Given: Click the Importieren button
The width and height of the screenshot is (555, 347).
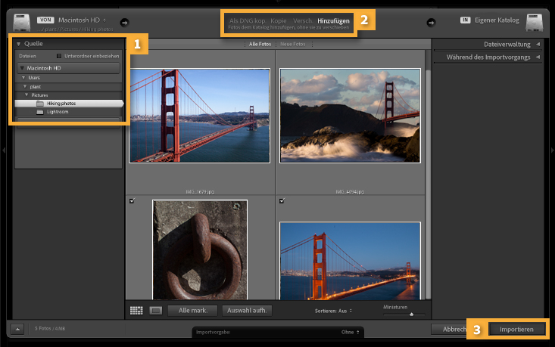Looking at the screenshot, I should [x=516, y=330].
